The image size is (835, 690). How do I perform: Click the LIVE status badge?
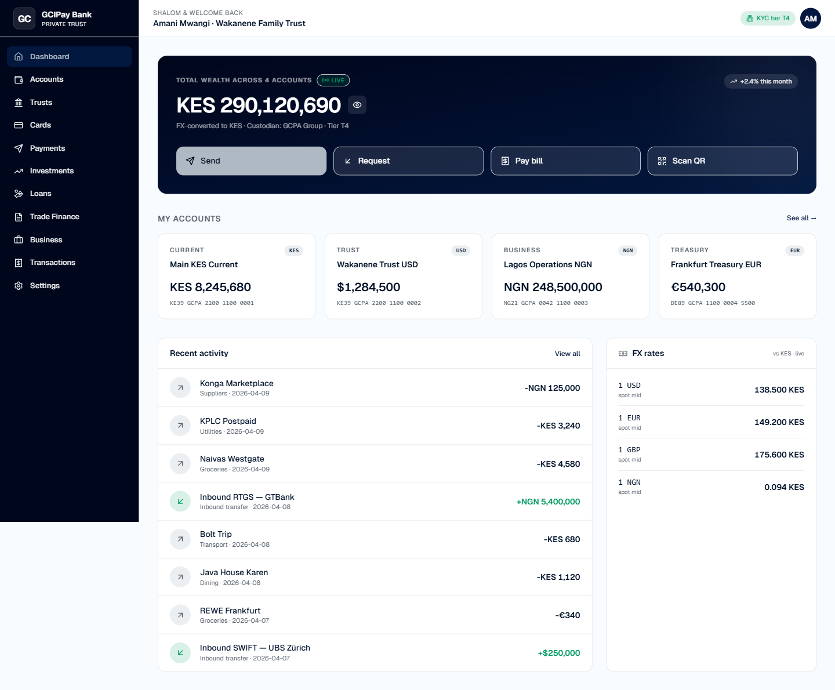(x=333, y=81)
